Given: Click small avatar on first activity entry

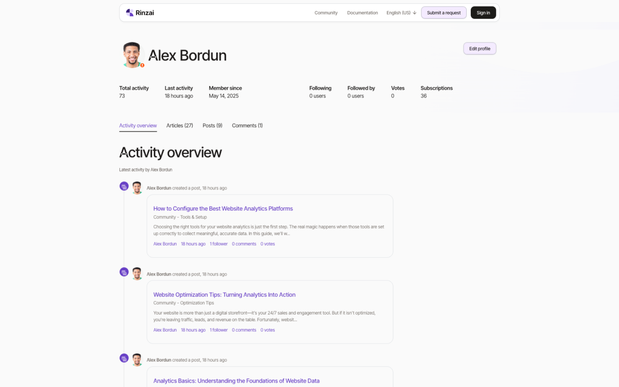Looking at the screenshot, I should (x=137, y=188).
